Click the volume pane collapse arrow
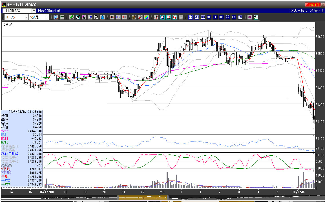The height and width of the screenshot is (202, 325). [x=314, y=172]
